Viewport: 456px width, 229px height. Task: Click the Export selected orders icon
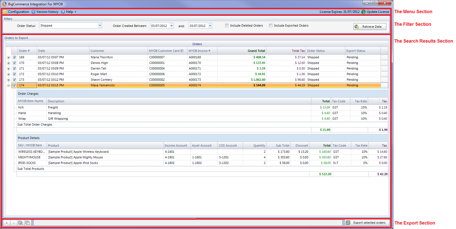click(x=348, y=223)
